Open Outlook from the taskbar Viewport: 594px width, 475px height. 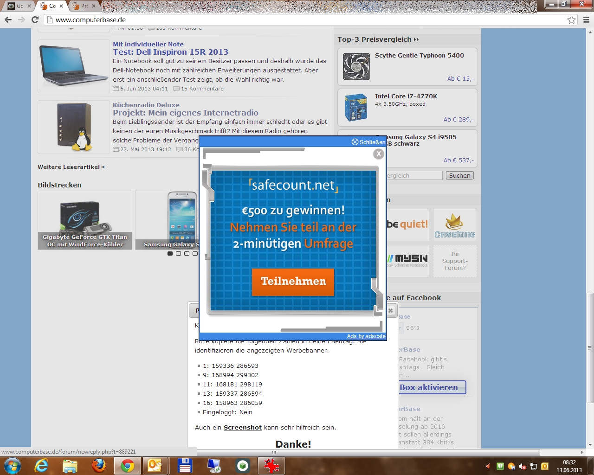[x=155, y=466]
